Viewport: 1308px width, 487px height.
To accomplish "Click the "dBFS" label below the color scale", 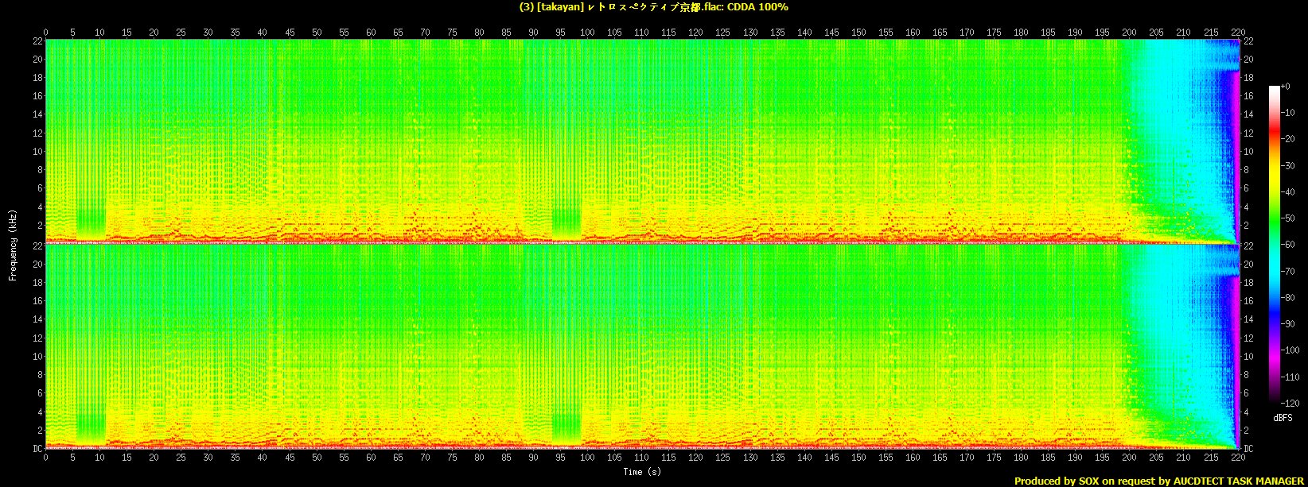I will 1283,418.
